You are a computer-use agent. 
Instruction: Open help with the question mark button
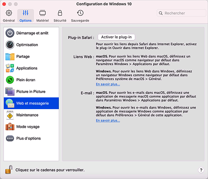point(201,170)
